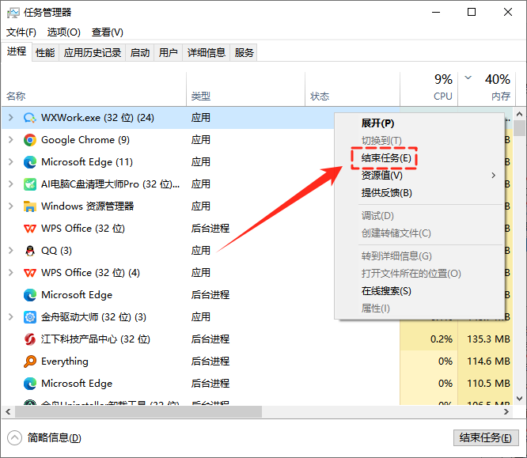The image size is (527, 458).
Task: Expand the Microsoft Edge (11) group
Action: (11, 162)
